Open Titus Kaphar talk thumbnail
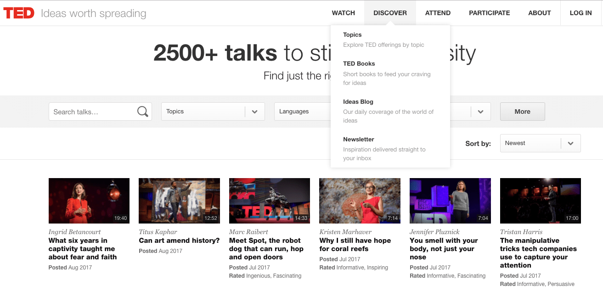Image resolution: width=603 pixels, height=291 pixels. click(x=179, y=201)
